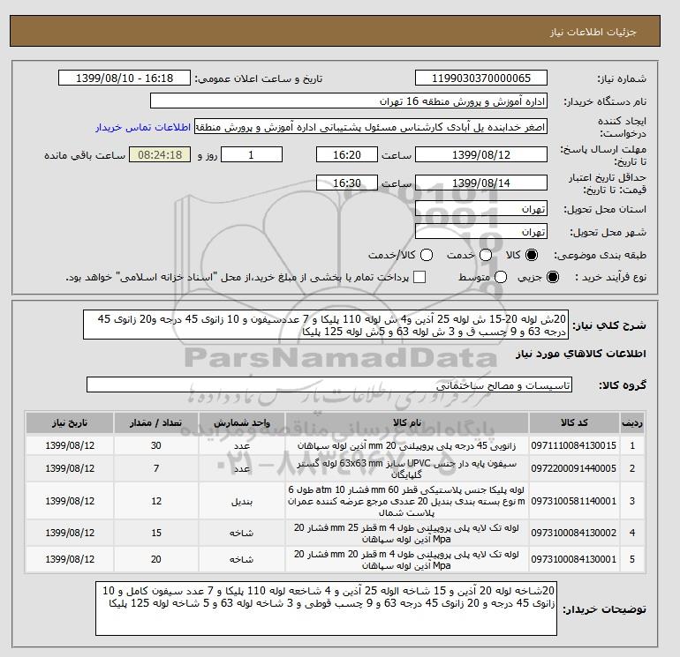Click the عدد unit cell in row 1
The image size is (680, 657).
pos(242,445)
